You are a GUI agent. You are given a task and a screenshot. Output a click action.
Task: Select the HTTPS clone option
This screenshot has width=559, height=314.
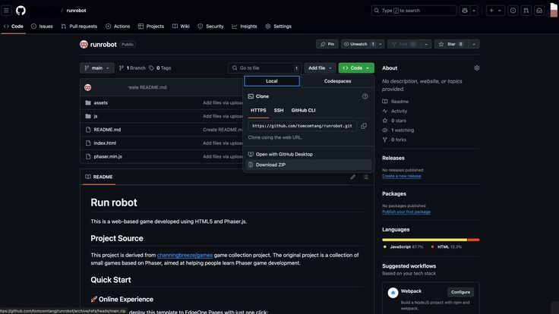(258, 111)
